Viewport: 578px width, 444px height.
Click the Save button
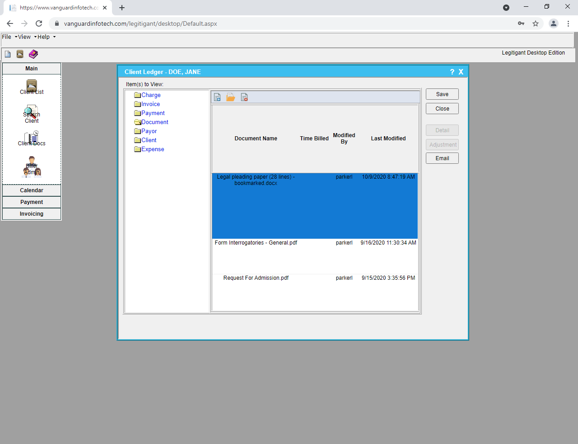(x=442, y=94)
